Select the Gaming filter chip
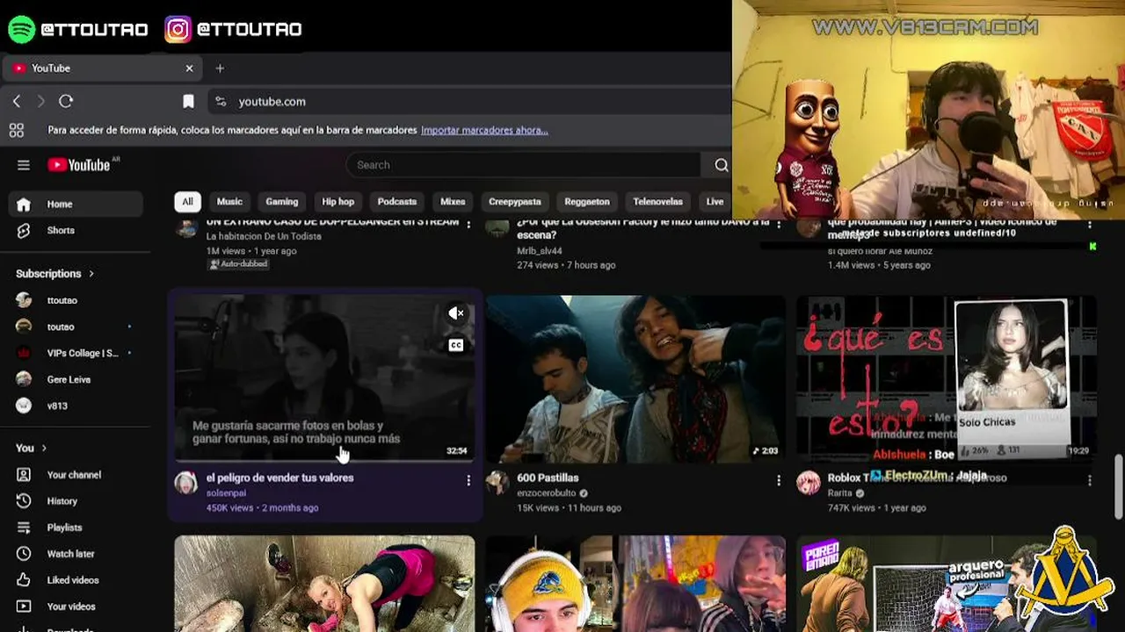The image size is (1125, 632). [x=282, y=202]
